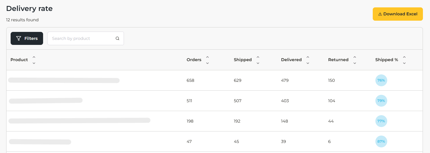Sort by Shipped % column arrows

click(x=404, y=60)
